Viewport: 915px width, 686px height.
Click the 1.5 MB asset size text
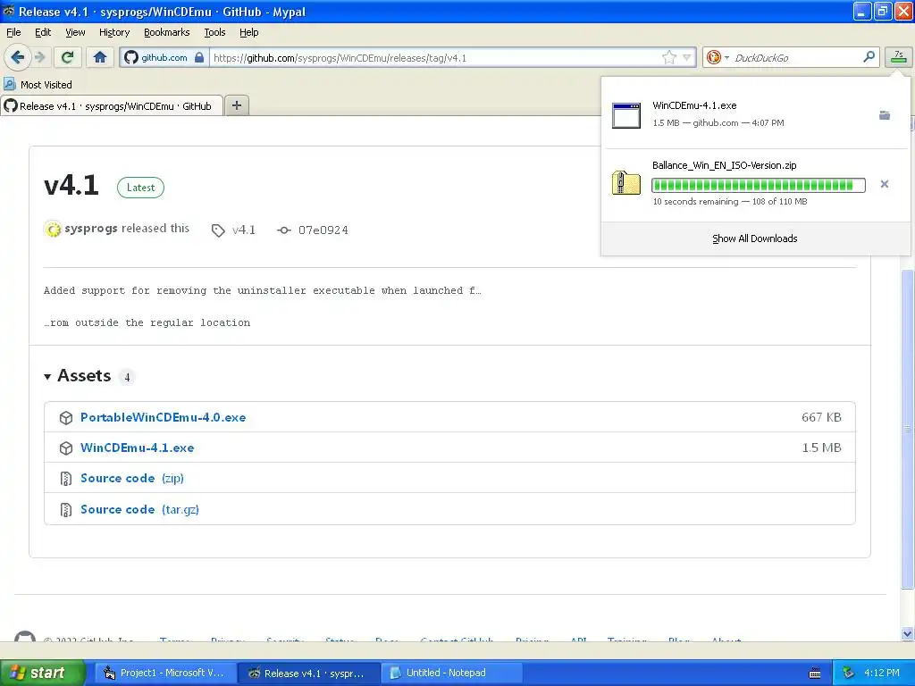click(x=821, y=448)
